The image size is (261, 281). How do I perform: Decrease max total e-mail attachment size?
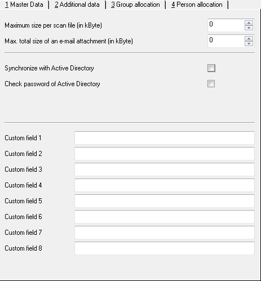point(249,43)
